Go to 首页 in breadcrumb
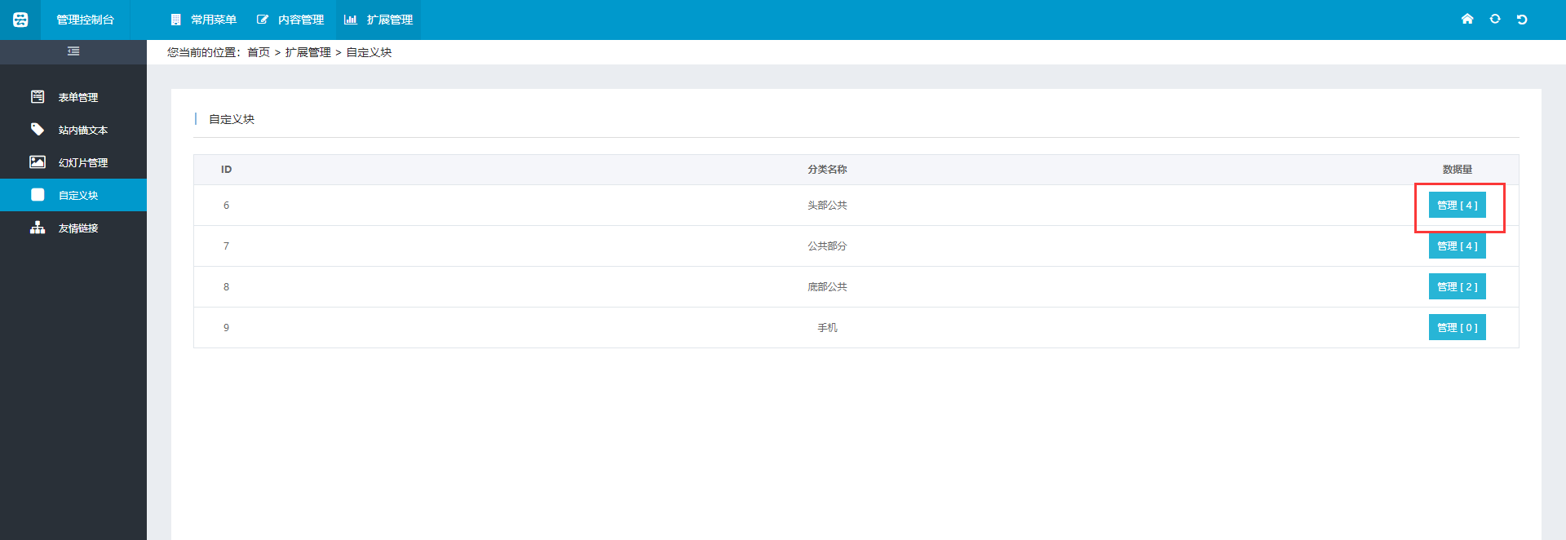Image resolution: width=1566 pixels, height=540 pixels. coord(259,52)
